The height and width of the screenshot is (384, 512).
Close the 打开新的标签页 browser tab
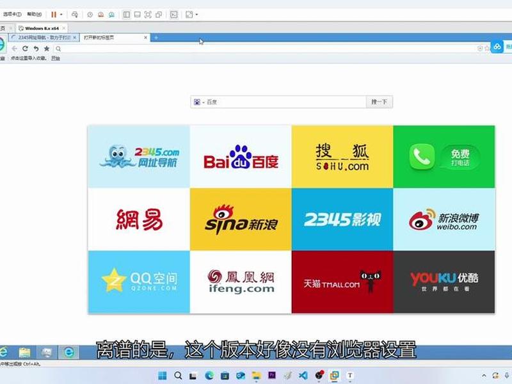tap(146, 38)
